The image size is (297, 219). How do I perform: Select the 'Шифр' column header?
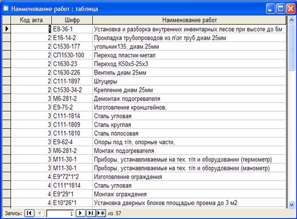coord(72,20)
